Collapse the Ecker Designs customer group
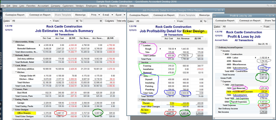Viewport: 276px width, 120px height. (x=14, y=109)
